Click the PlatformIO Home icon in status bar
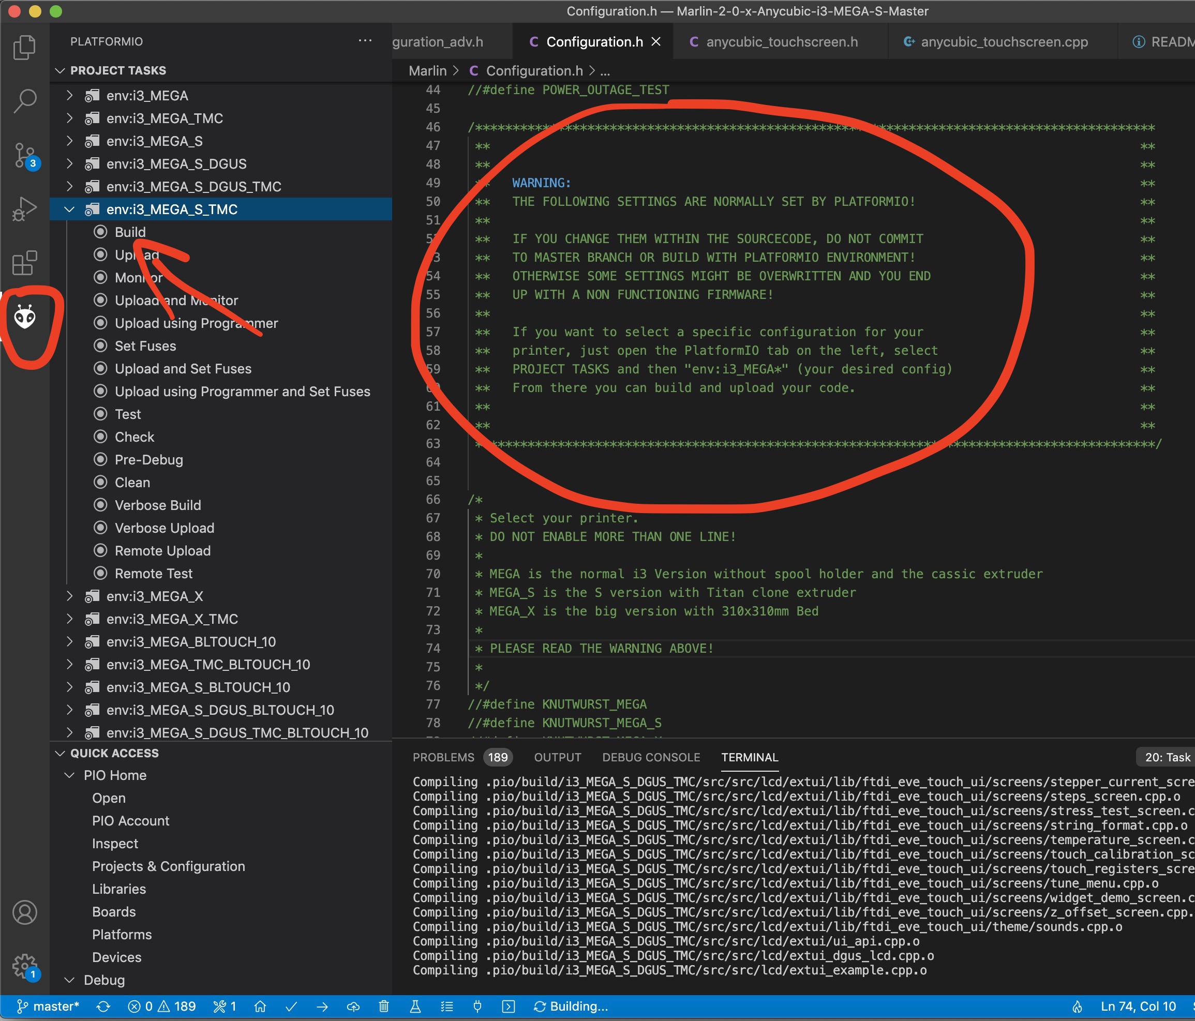Image resolution: width=1195 pixels, height=1021 pixels. [260, 1006]
